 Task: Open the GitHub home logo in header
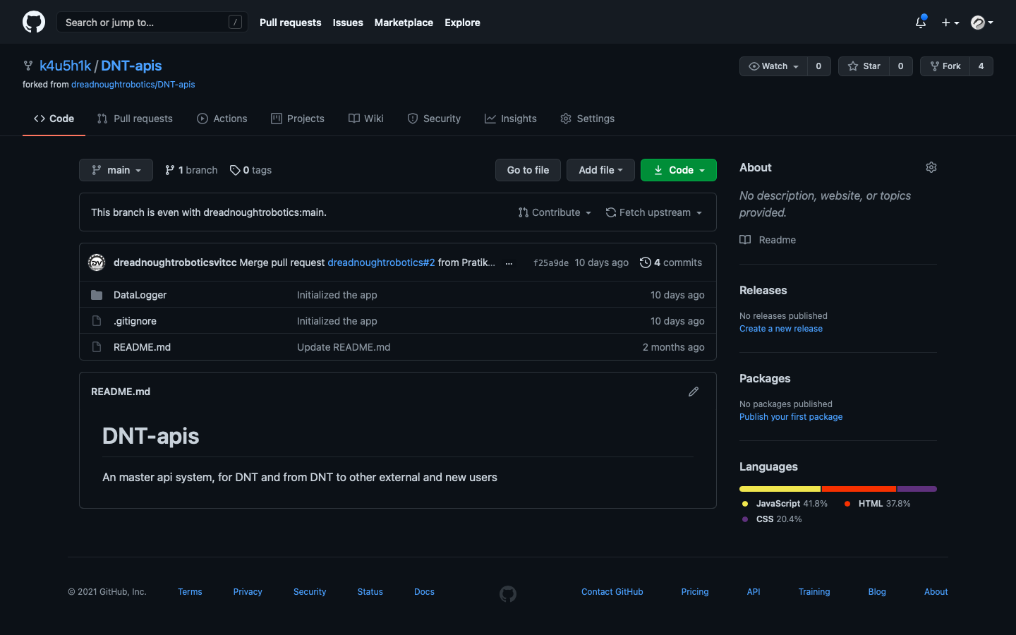[34, 22]
